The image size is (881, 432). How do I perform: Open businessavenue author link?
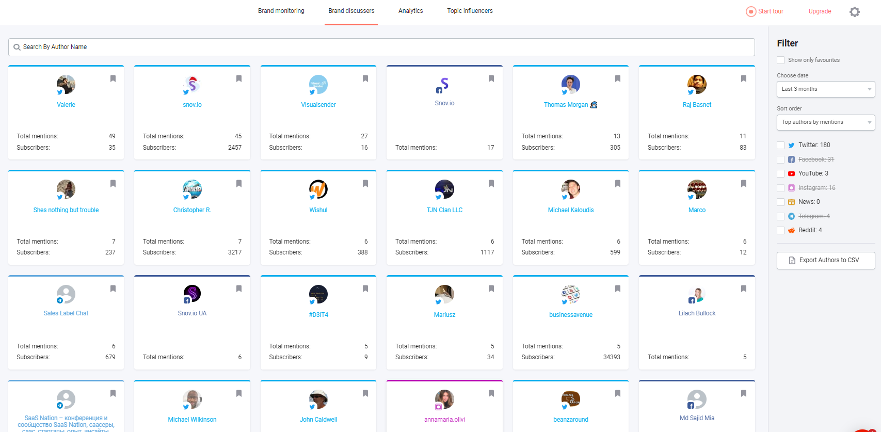click(x=571, y=315)
